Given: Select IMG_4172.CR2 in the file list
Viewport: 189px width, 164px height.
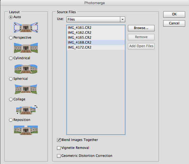Looking at the screenshot, I should [x=80, y=47].
